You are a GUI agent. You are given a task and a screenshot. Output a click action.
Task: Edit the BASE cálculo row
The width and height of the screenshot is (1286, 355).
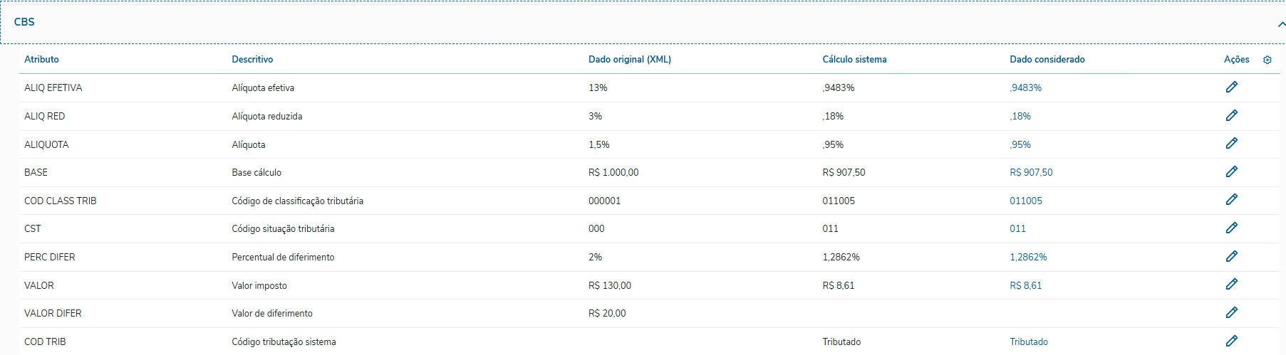1231,171
